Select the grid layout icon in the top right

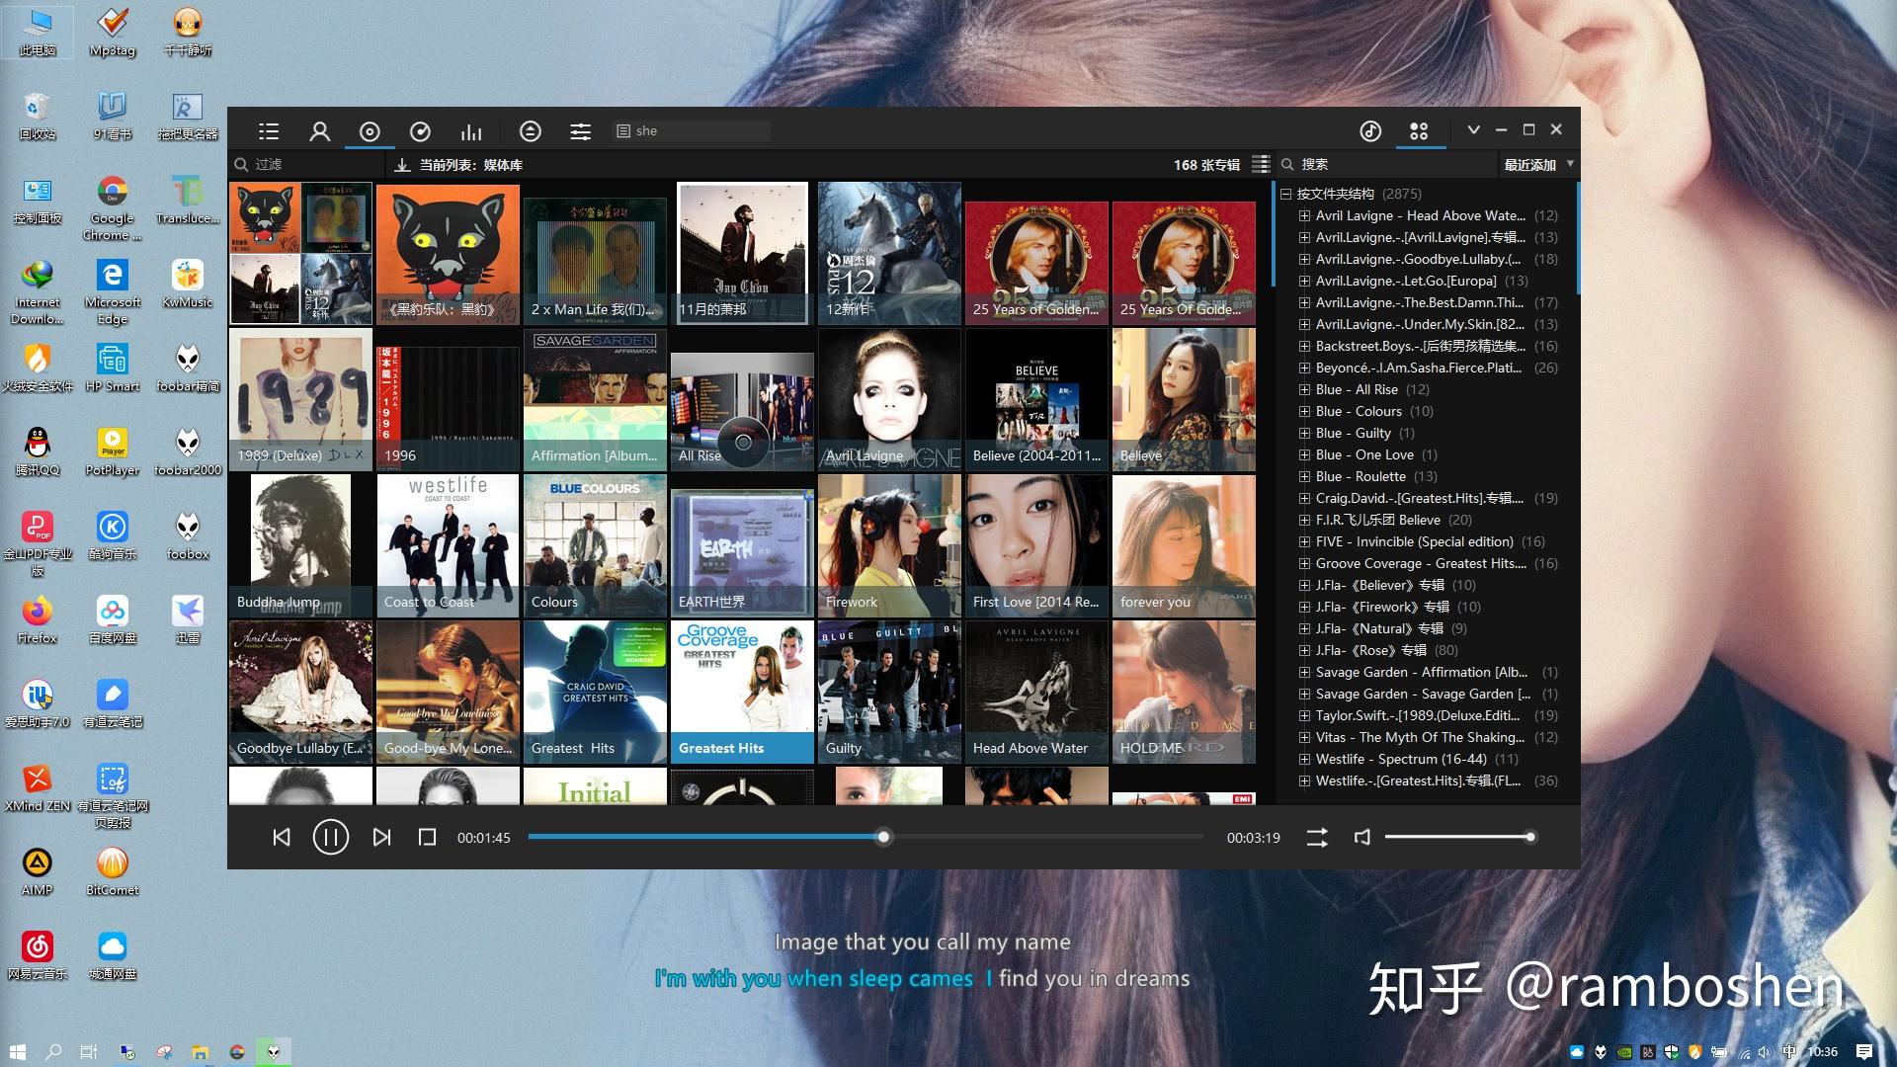click(x=1419, y=130)
